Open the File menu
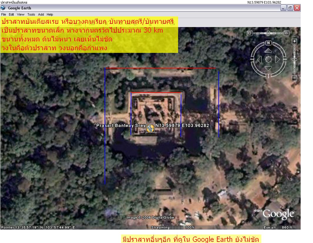This screenshot has height=243, width=313. pos(4,14)
